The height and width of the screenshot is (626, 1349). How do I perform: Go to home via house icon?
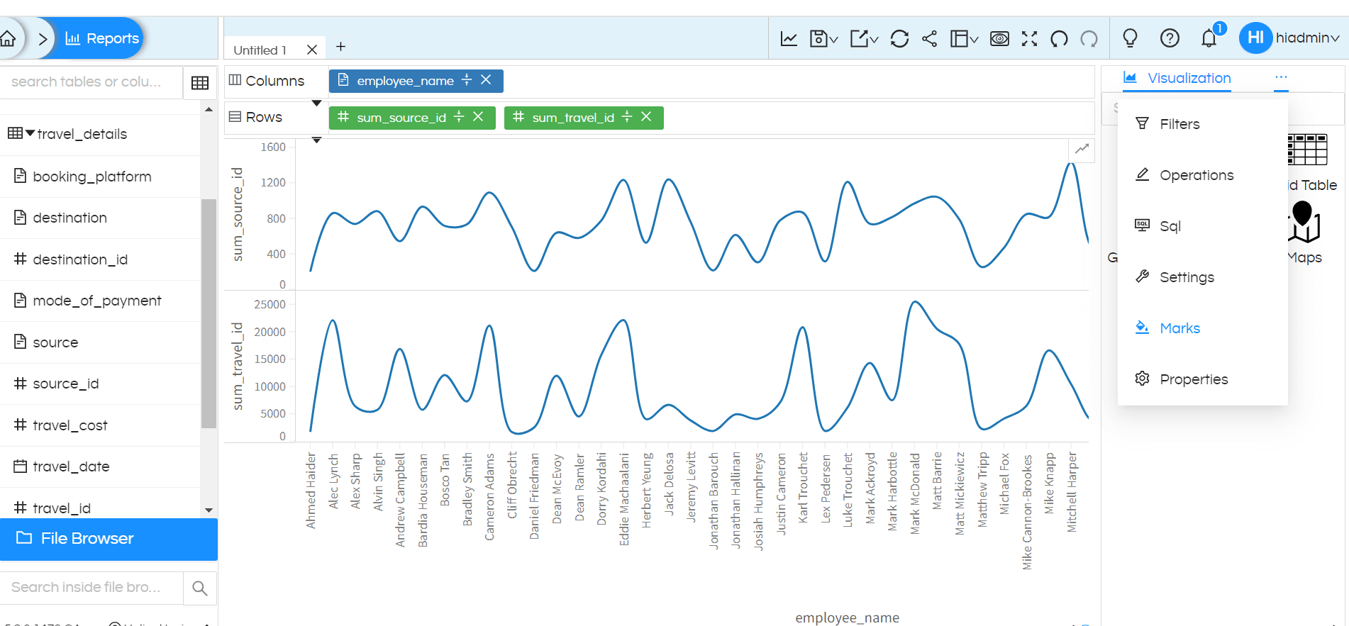pyautogui.click(x=9, y=38)
